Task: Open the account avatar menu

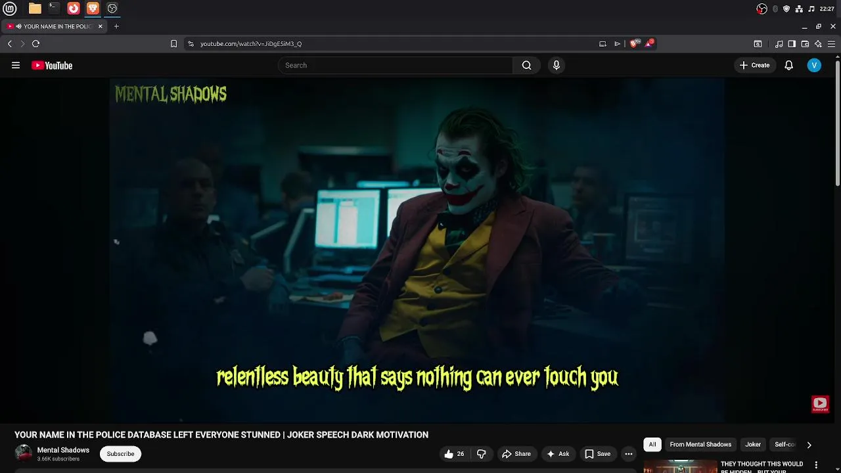Action: tap(814, 65)
